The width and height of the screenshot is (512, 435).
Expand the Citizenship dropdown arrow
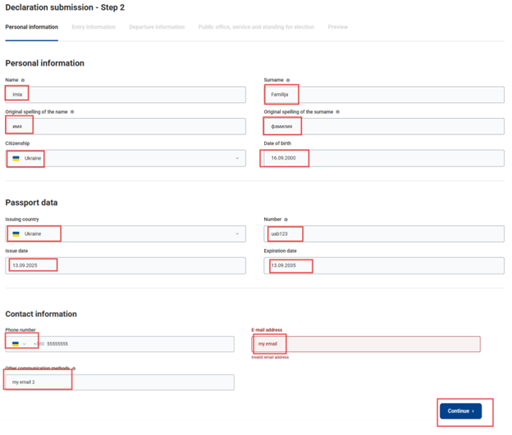pyautogui.click(x=237, y=158)
